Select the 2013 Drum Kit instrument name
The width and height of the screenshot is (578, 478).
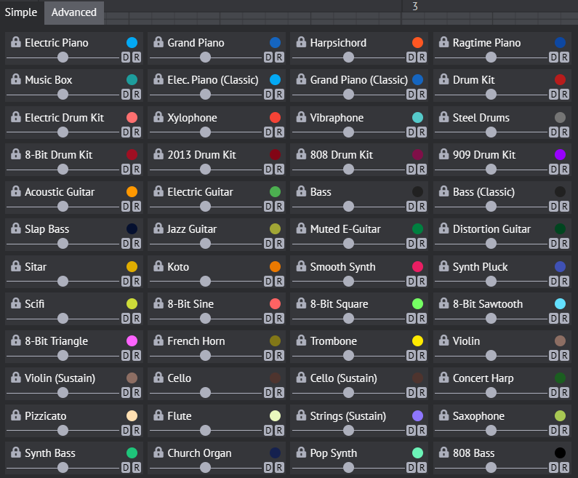coord(201,155)
